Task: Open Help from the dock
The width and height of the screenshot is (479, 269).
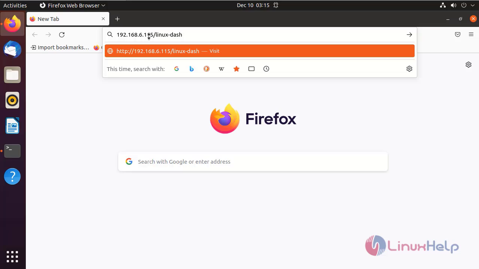Action: (12, 176)
